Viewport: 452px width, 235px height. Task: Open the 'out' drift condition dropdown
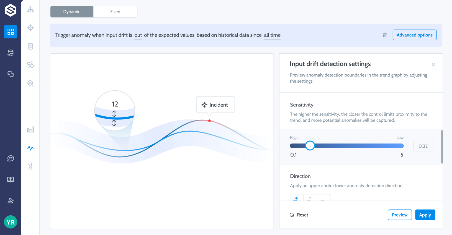138,35
